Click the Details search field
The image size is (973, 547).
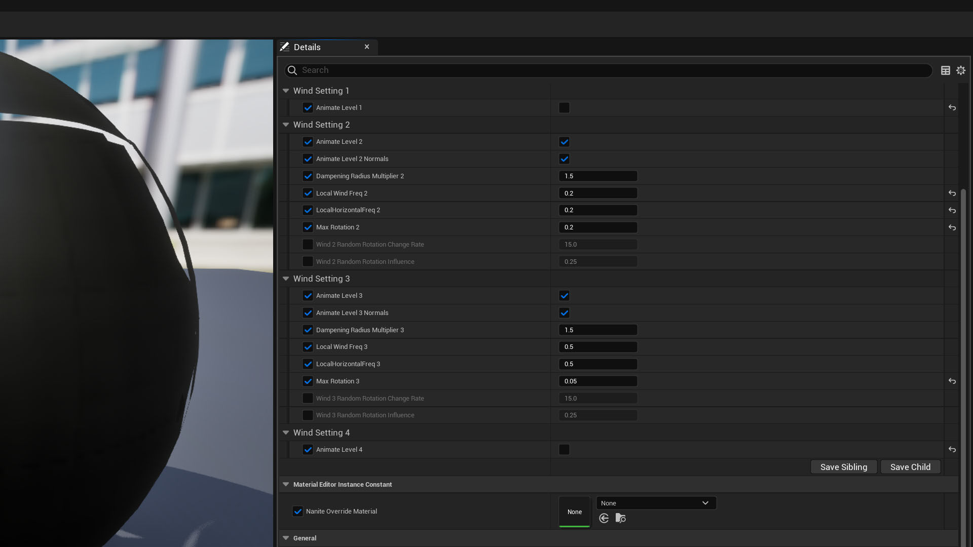608,70
